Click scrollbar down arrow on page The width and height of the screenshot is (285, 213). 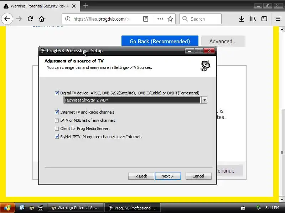[x=282, y=200]
